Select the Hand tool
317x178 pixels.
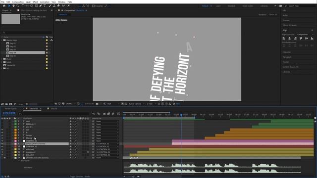click(13, 6)
